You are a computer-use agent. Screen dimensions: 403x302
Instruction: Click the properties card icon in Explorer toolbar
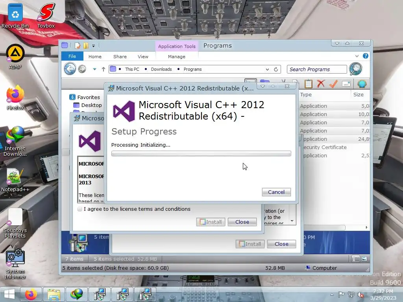[346, 84]
